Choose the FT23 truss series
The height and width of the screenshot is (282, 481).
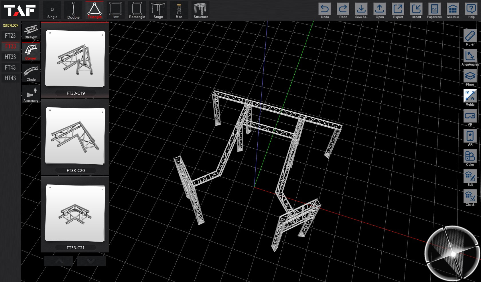[x=10, y=36]
